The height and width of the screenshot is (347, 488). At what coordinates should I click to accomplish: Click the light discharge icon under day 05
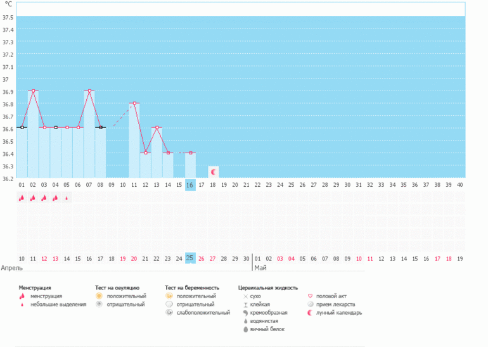point(67,198)
